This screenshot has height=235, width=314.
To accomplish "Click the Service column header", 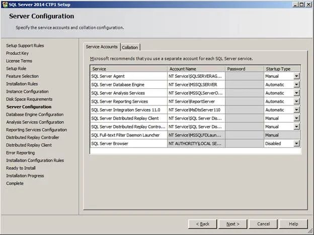I will point(129,69).
